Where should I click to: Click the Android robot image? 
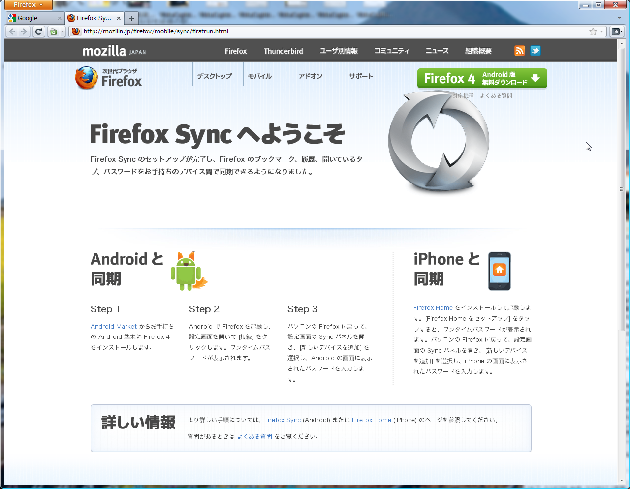[189, 271]
